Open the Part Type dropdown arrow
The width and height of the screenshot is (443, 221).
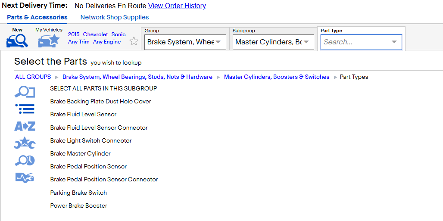[x=394, y=42]
